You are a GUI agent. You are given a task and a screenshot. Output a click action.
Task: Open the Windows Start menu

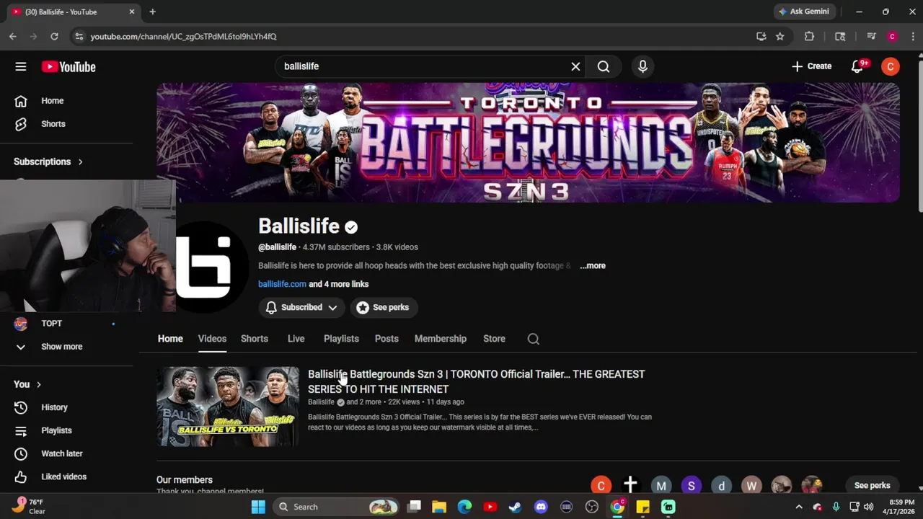coord(258,507)
